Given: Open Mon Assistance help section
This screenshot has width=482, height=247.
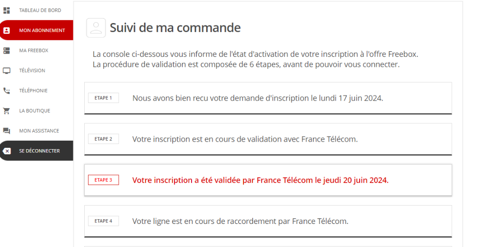Looking at the screenshot, I should tap(39, 131).
